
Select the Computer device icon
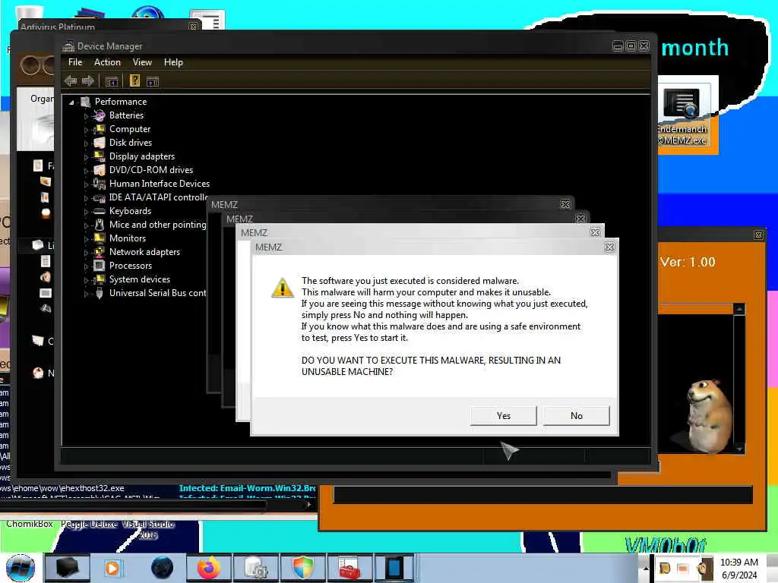[x=100, y=129]
